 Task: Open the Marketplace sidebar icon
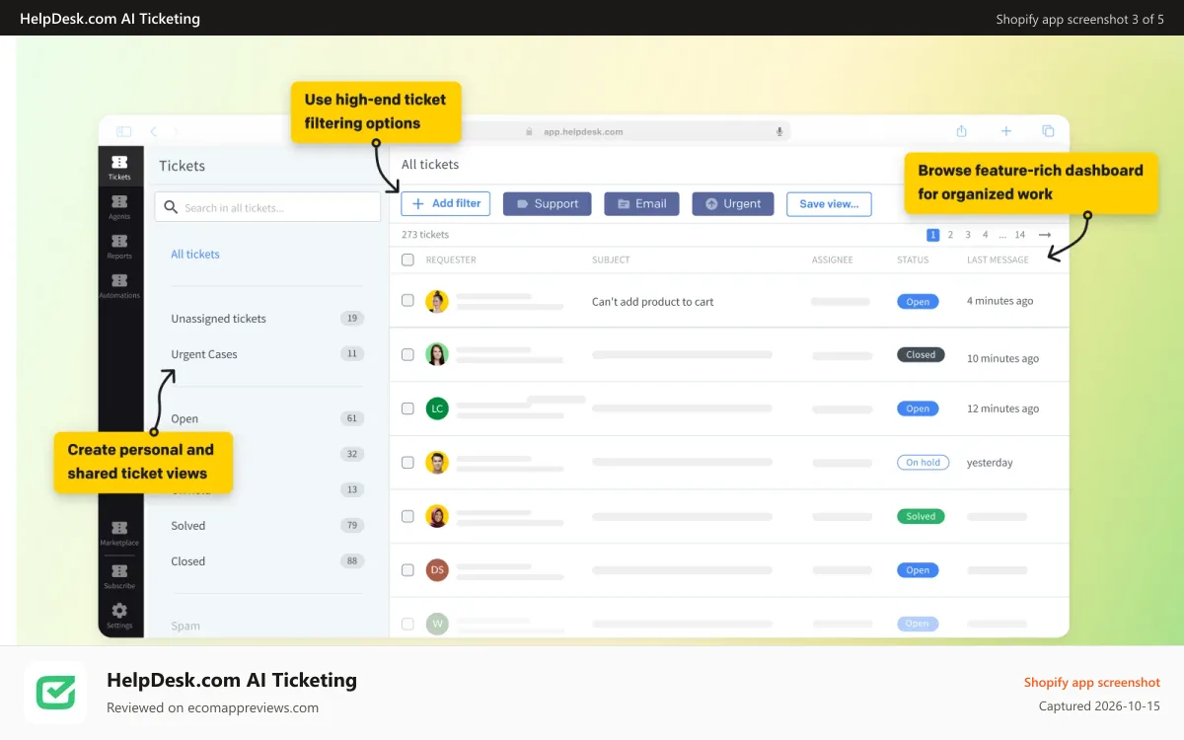119,533
